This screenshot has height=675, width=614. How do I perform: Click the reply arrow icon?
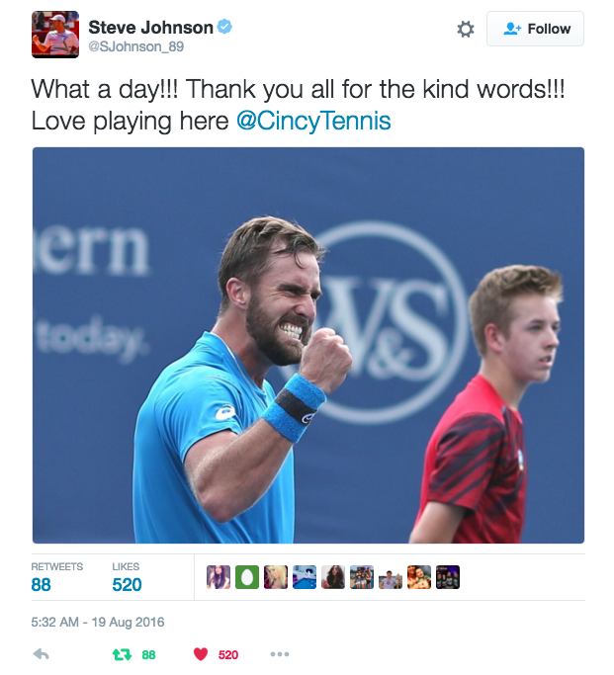pyautogui.click(x=41, y=654)
